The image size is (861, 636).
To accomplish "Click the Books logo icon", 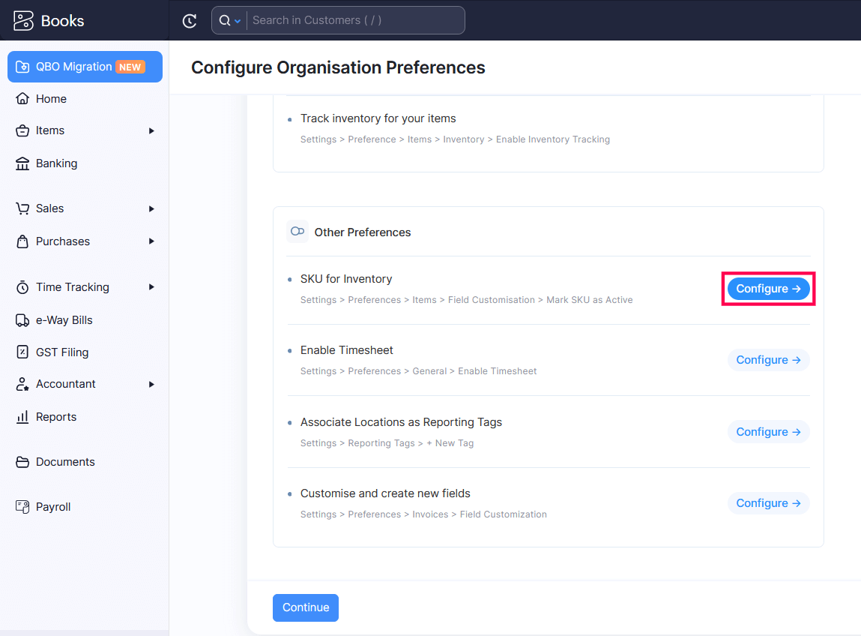I will [23, 21].
